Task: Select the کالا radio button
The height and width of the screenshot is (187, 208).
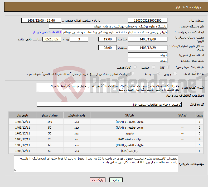Action: click(x=168, y=67)
